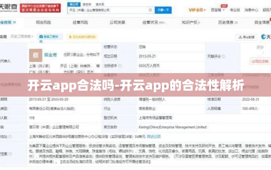Open the 蔡金青 profile link
Screen dimensions: 271x170
tap(51, 55)
